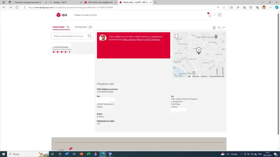Open the tab actions menu
280x157 pixels.
click(x=10, y=2)
